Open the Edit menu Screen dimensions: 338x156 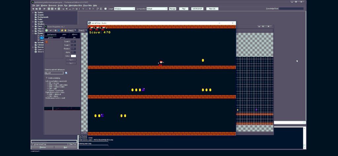pos(38,5)
